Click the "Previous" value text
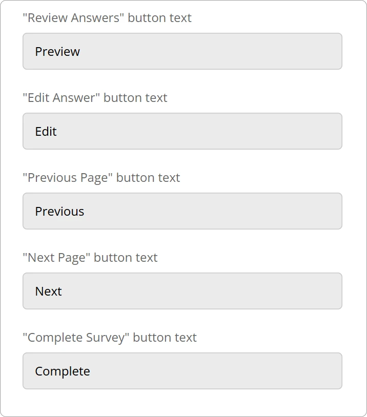 coord(59,212)
